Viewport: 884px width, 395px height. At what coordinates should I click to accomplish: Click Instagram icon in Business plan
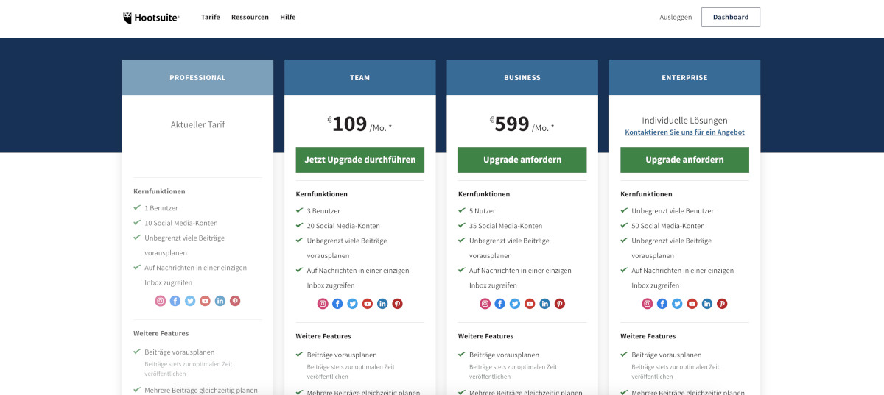pos(485,304)
